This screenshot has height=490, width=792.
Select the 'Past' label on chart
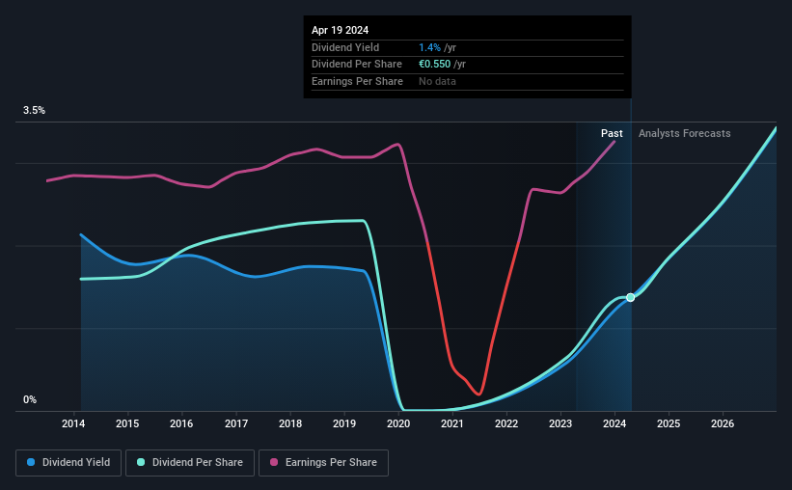[x=612, y=133]
